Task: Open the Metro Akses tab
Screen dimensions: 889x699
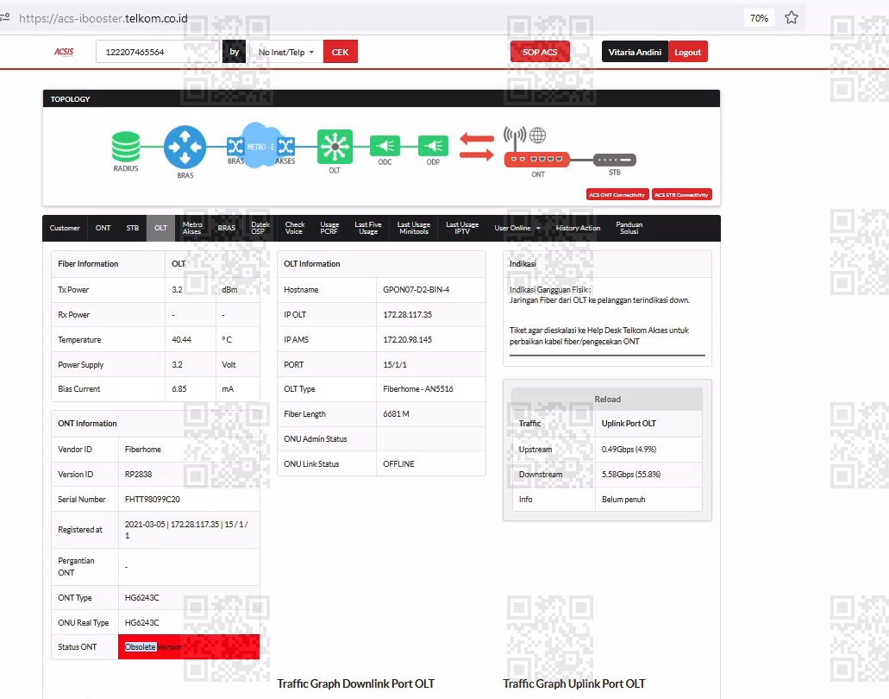Action: tap(191, 228)
